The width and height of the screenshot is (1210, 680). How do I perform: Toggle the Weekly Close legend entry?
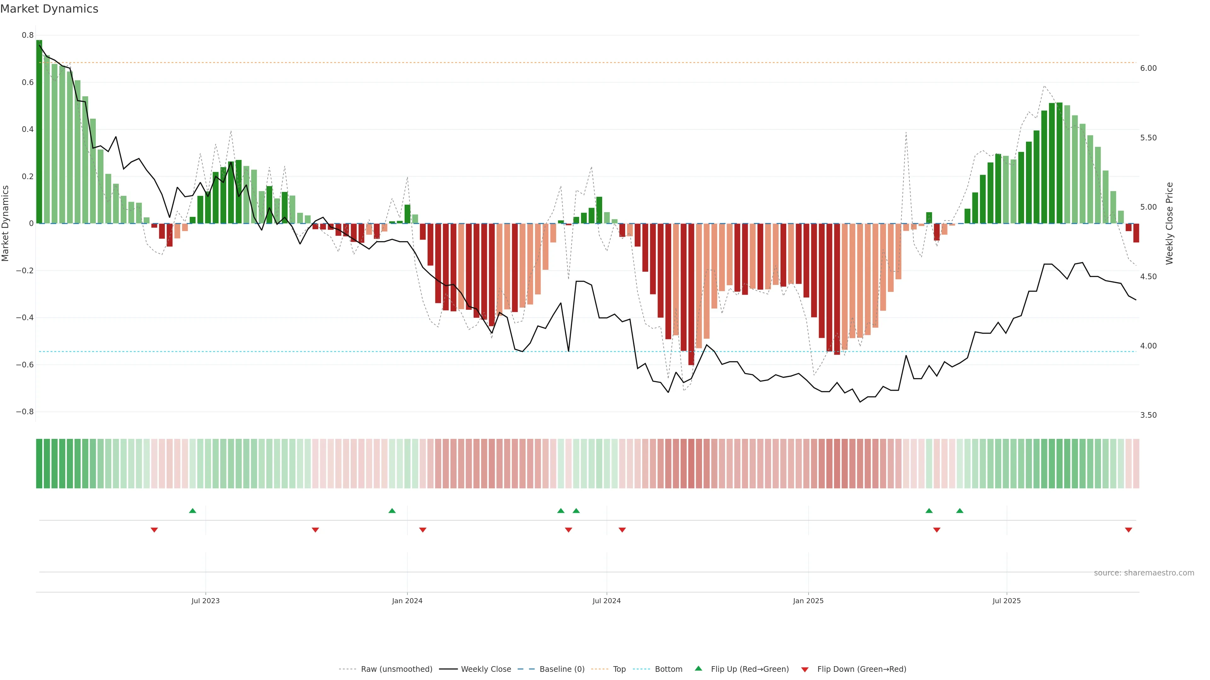point(486,669)
